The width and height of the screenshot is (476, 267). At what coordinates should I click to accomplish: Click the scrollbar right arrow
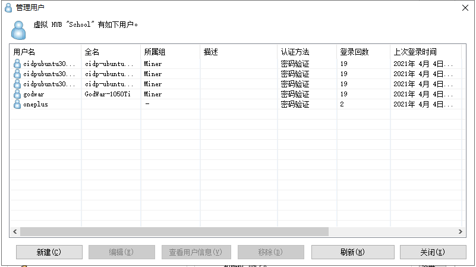[x=460, y=231]
